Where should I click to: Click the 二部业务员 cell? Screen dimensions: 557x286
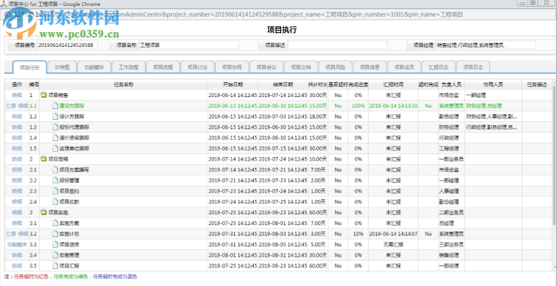(x=452, y=212)
